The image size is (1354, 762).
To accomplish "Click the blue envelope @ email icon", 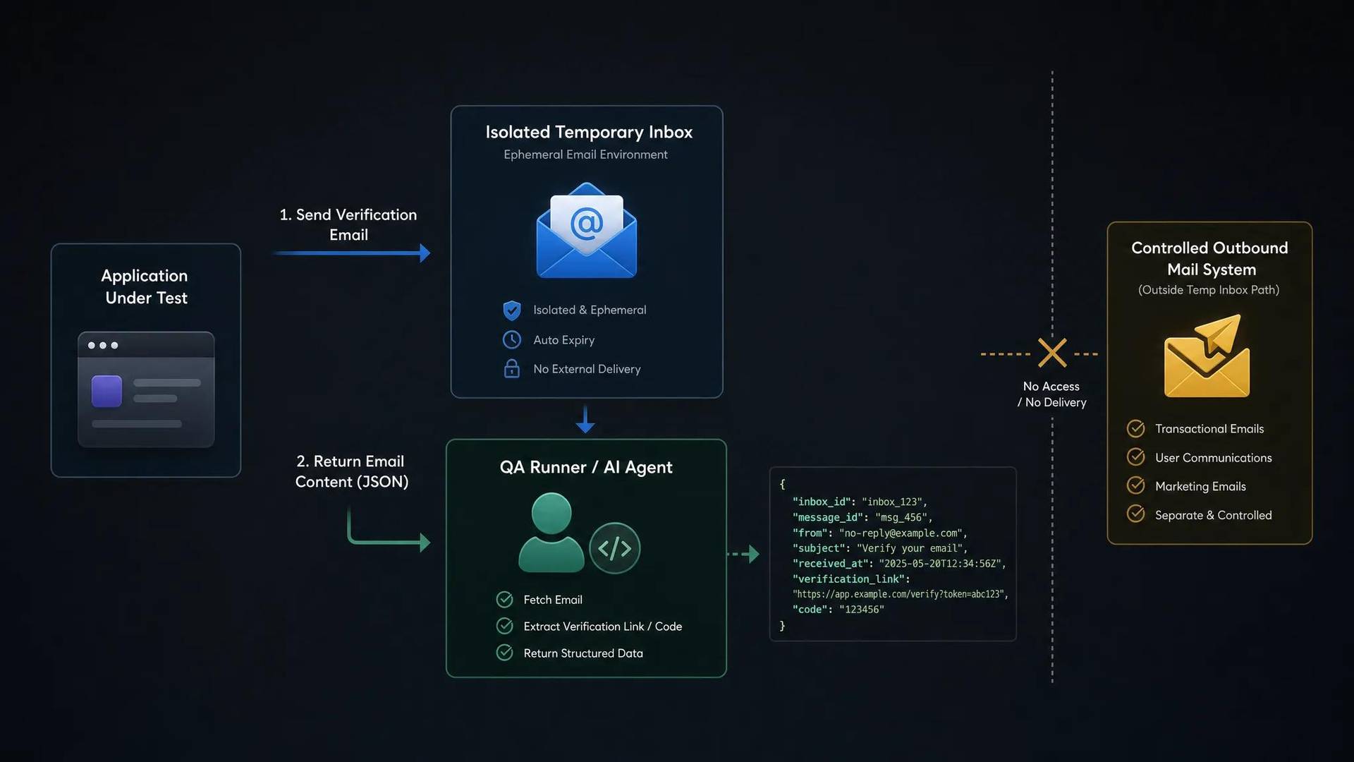I will (587, 230).
